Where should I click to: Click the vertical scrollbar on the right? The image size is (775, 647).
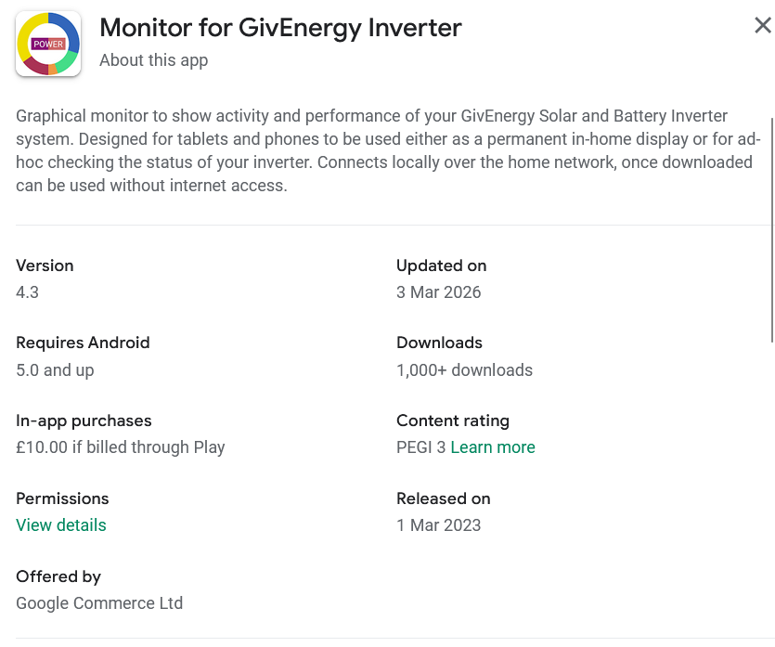pos(772,230)
